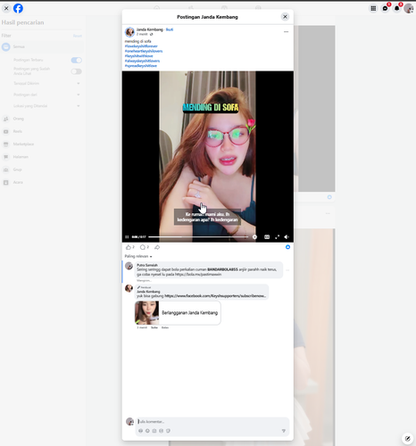Click the #oneheartkeyshilovers hashtag

point(144,51)
